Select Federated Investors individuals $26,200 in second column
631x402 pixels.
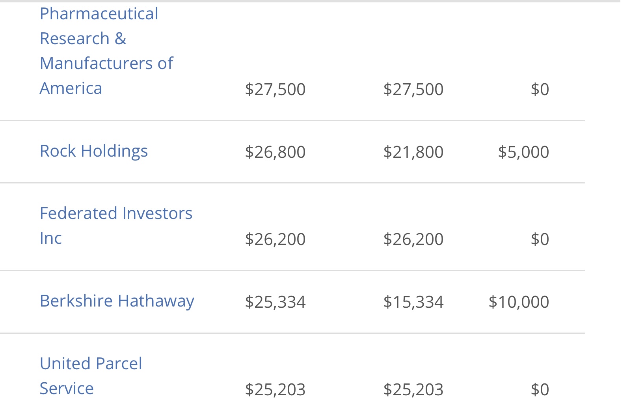tap(413, 239)
